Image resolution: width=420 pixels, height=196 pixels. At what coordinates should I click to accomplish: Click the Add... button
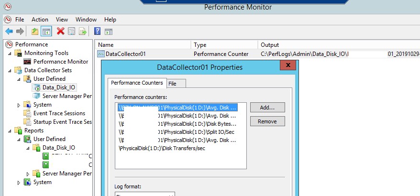[x=267, y=108]
